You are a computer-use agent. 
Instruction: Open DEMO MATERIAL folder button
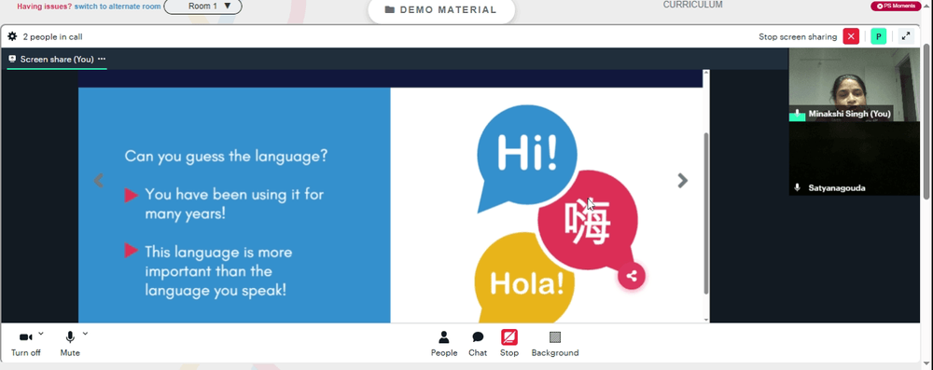(441, 10)
